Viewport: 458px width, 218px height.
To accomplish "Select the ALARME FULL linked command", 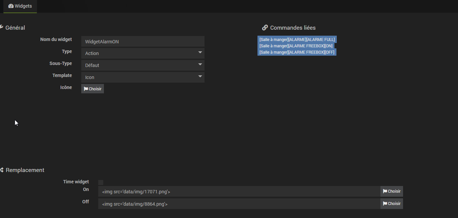I will [x=297, y=39].
